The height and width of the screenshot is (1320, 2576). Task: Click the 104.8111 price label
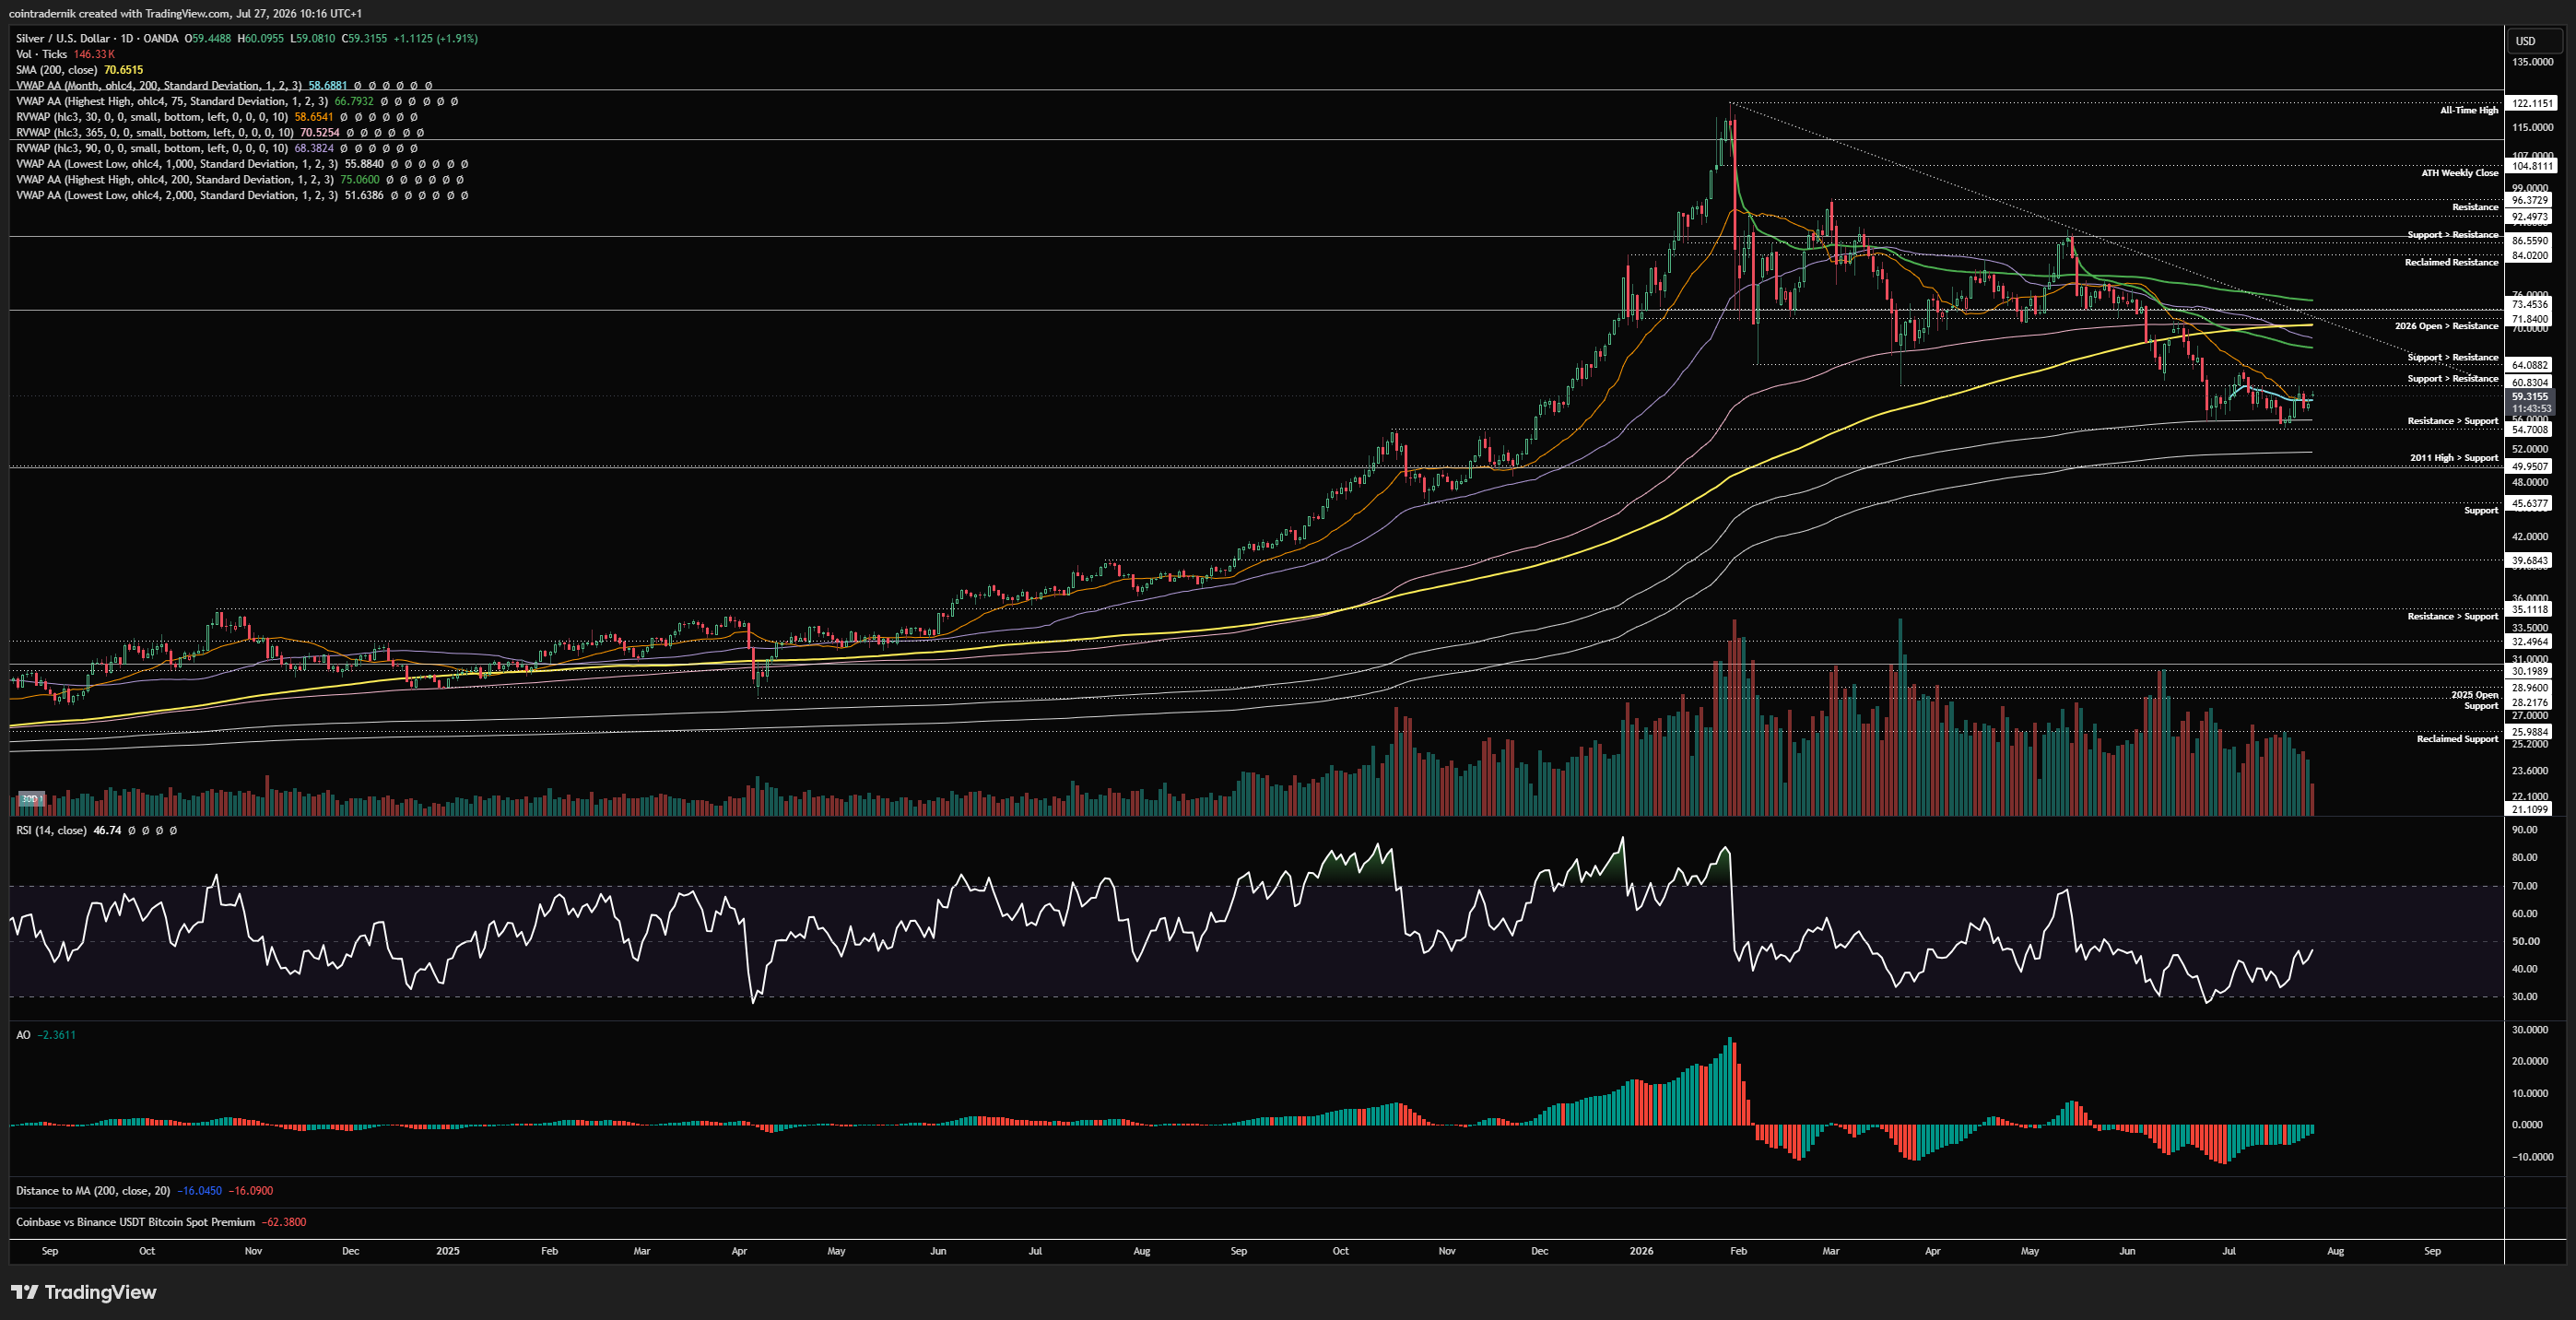[x=2530, y=166]
